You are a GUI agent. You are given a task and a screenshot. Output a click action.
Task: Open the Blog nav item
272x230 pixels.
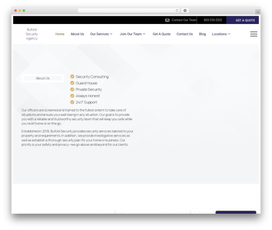[x=202, y=34]
